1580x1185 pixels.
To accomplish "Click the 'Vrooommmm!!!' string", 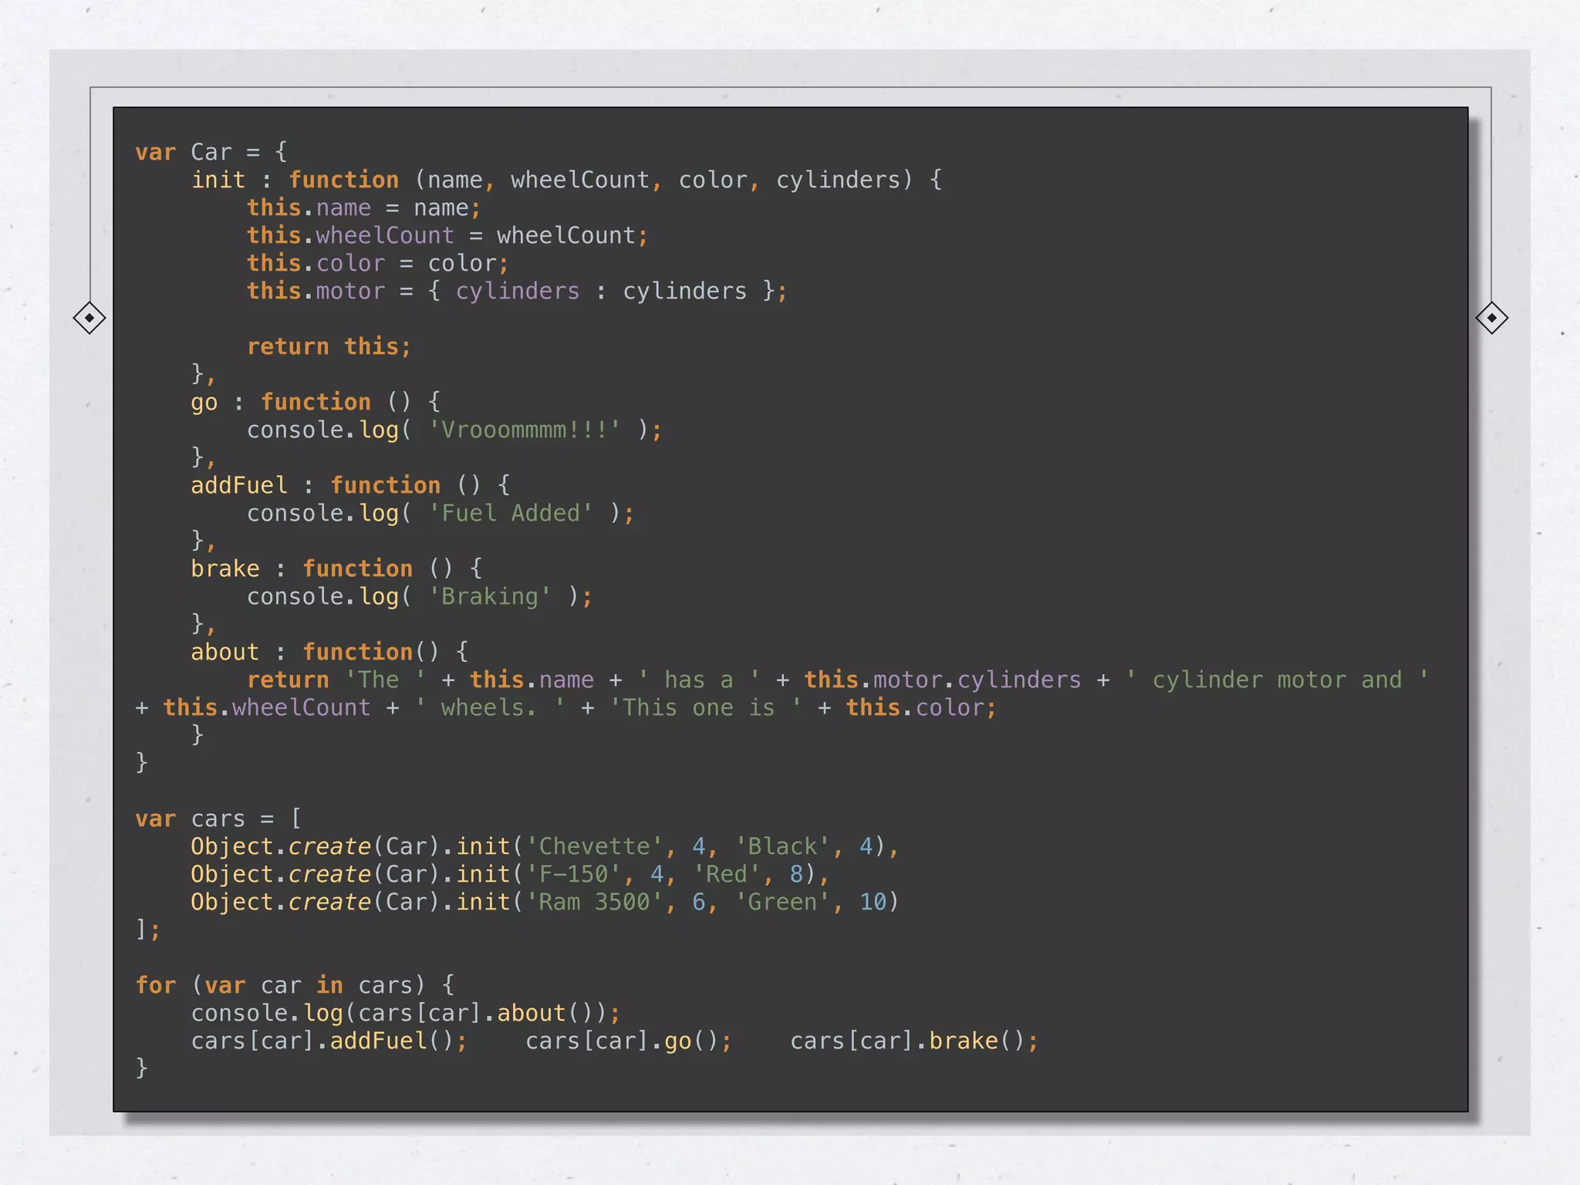I will click(525, 430).
